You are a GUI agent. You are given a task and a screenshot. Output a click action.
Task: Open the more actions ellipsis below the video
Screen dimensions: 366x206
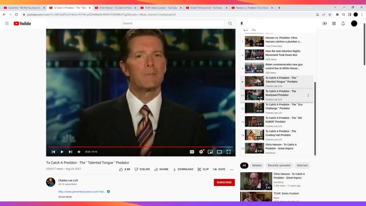(x=232, y=169)
